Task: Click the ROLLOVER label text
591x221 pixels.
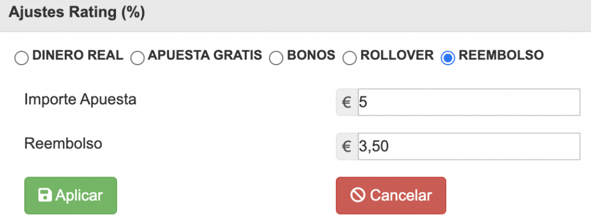Action: point(397,55)
